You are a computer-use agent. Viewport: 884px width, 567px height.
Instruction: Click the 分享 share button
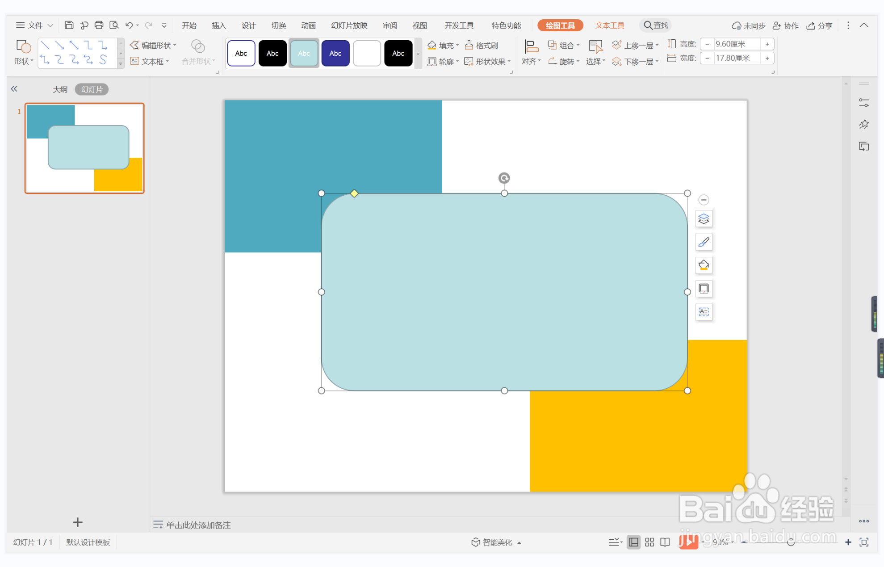(x=820, y=25)
